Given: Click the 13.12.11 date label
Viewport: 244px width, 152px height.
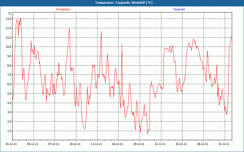Looking at the screenshot, I should 96,144.
